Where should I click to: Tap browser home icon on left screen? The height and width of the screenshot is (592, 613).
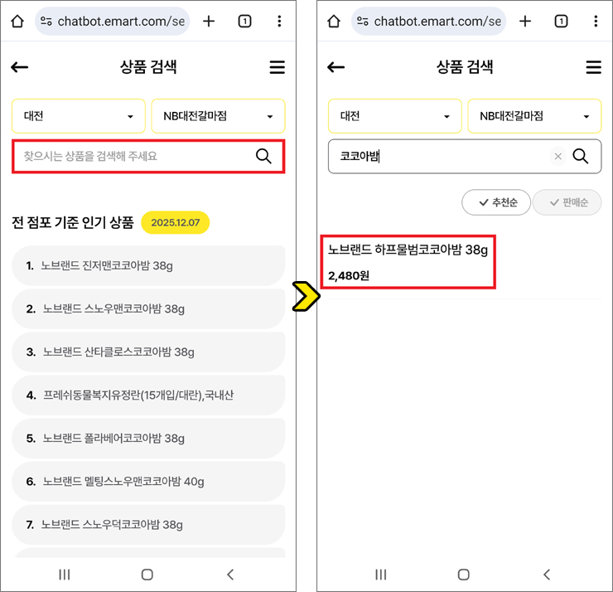tap(17, 22)
